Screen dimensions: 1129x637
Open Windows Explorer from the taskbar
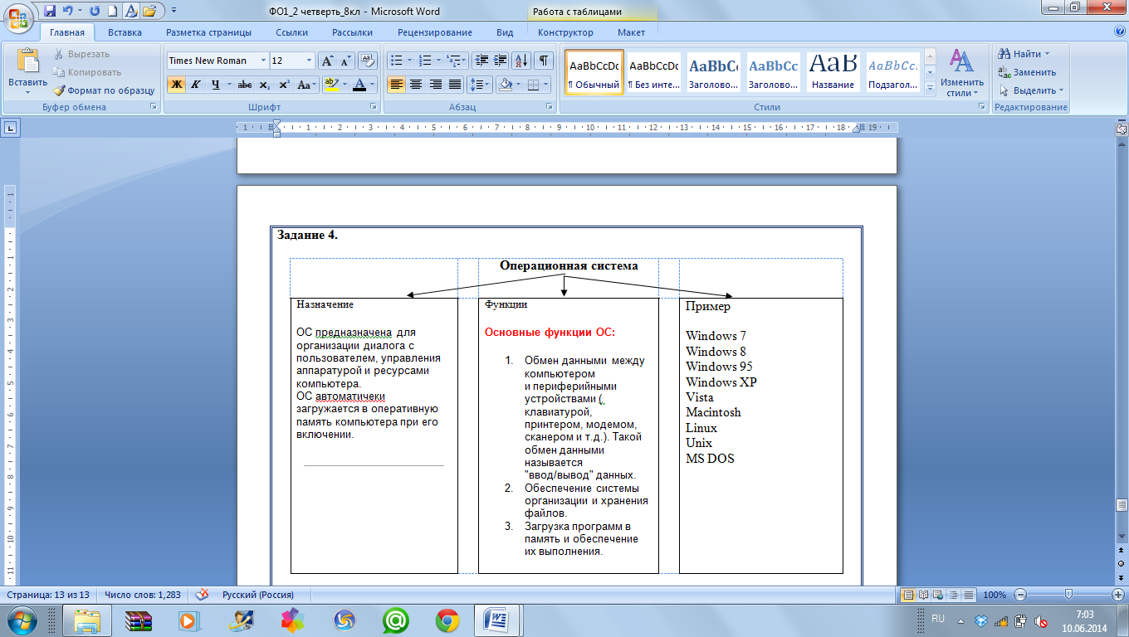click(87, 620)
